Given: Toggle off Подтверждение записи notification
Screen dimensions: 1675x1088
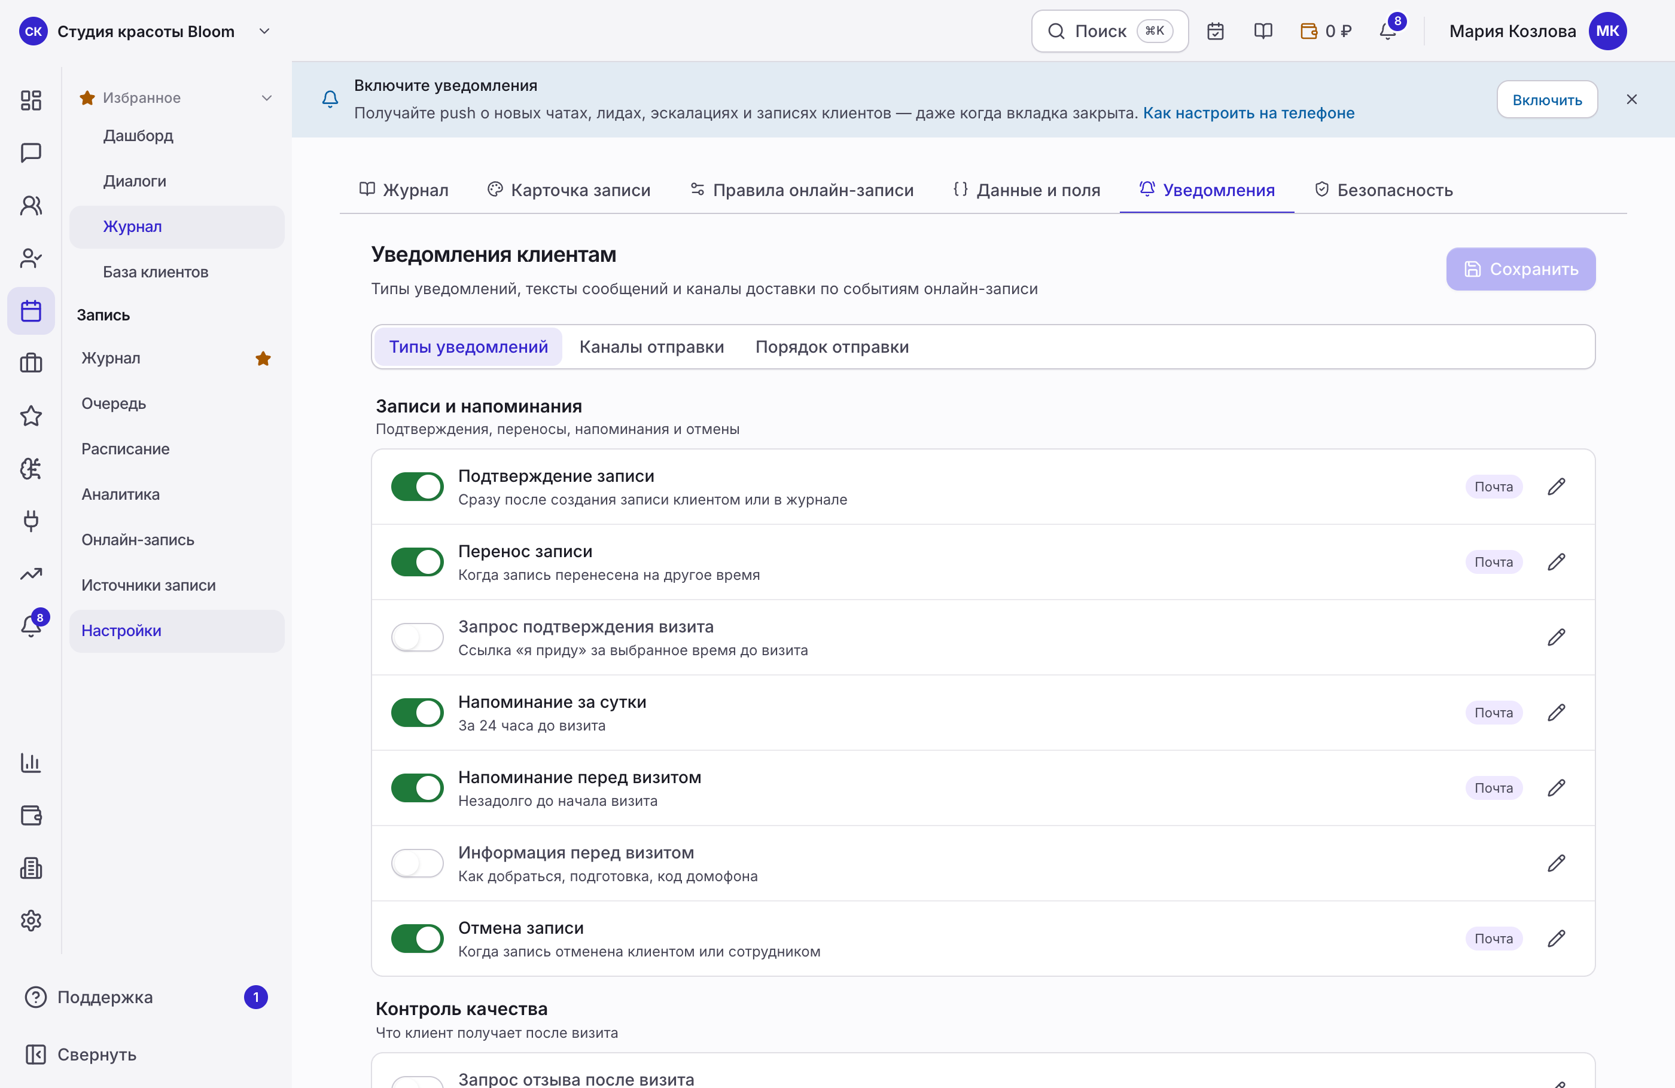Looking at the screenshot, I should coord(418,487).
